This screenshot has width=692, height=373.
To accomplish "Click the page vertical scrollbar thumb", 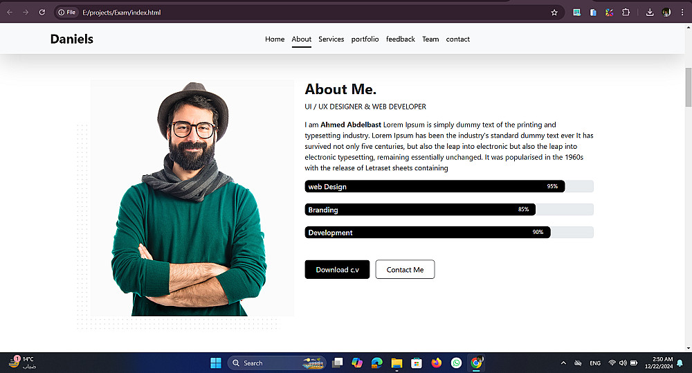I will 688,87.
